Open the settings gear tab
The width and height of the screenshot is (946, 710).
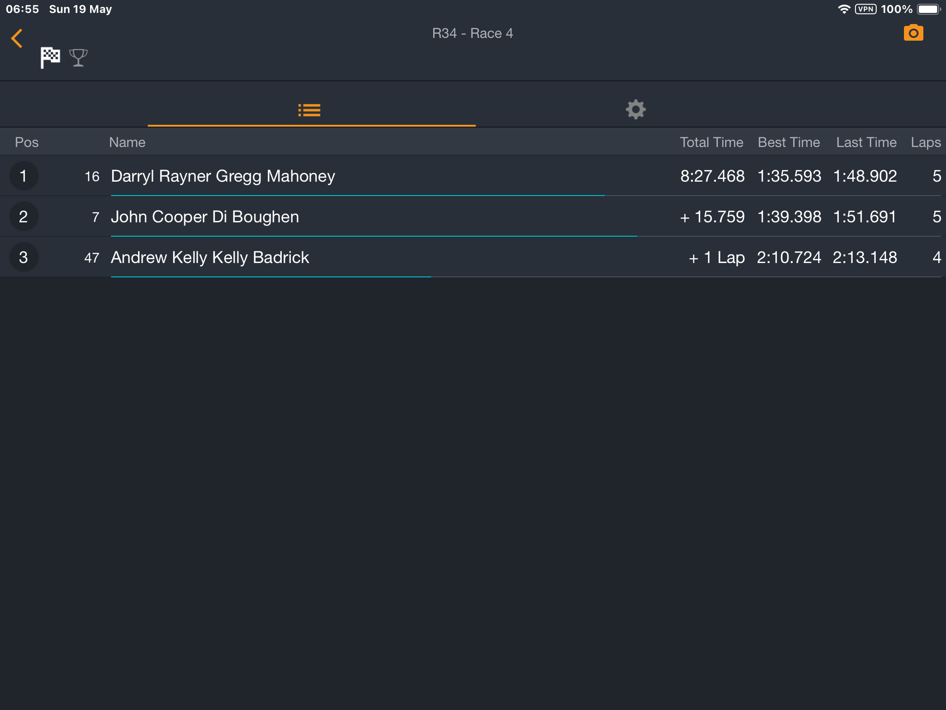636,110
